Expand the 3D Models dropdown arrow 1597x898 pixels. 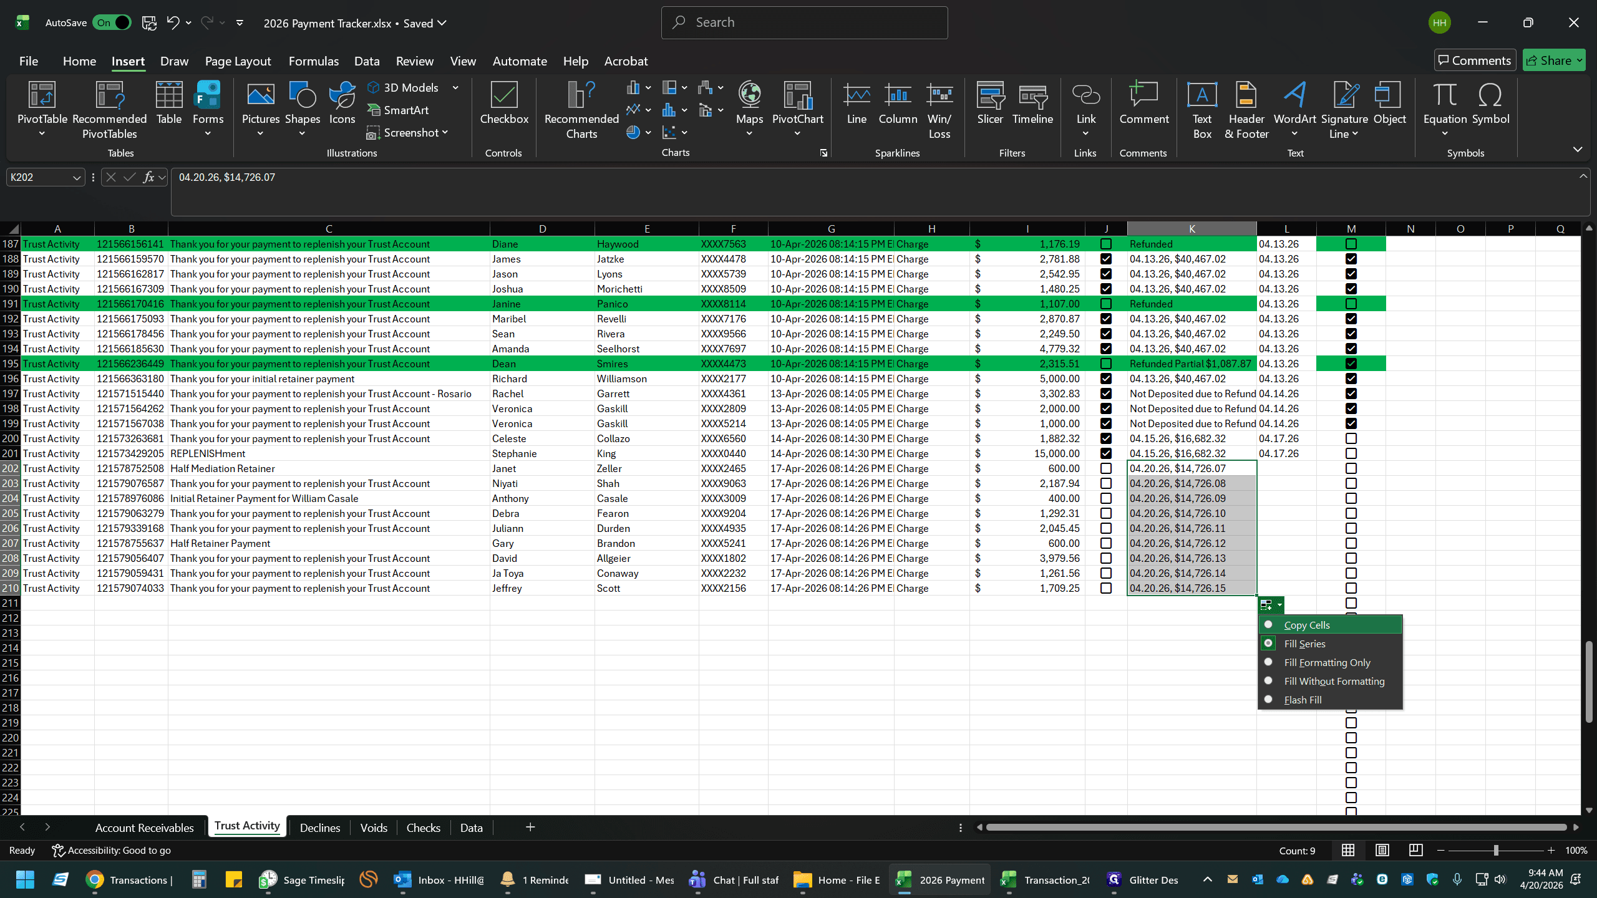[x=455, y=88]
